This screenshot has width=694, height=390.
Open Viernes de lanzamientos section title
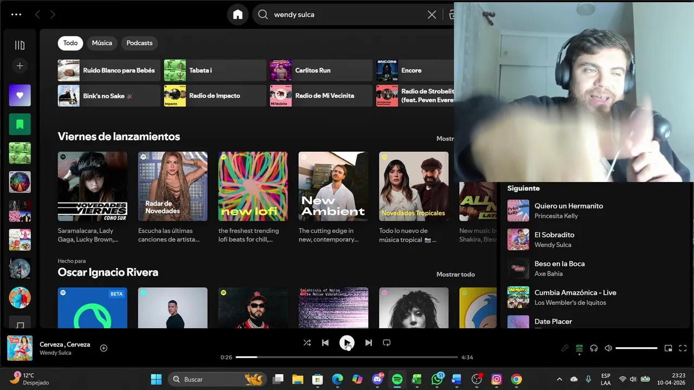coord(119,136)
